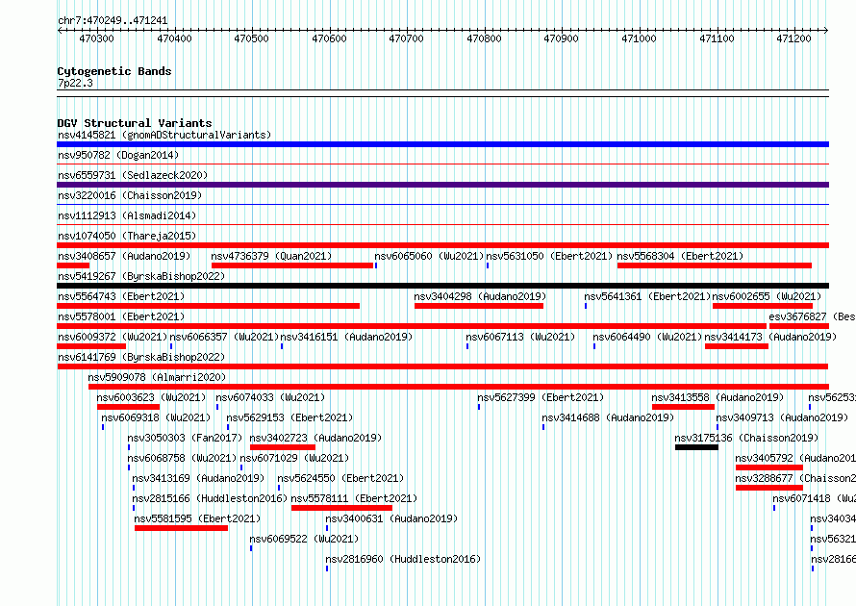Image resolution: width=856 pixels, height=606 pixels.
Task: Open nsv3413169 (Audano2019) variant
Action: click(x=198, y=478)
